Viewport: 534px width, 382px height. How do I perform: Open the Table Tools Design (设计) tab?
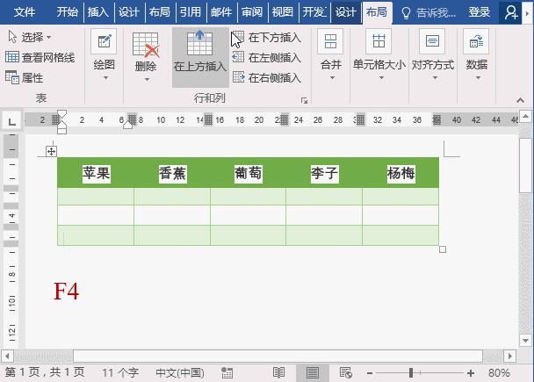coord(346,12)
